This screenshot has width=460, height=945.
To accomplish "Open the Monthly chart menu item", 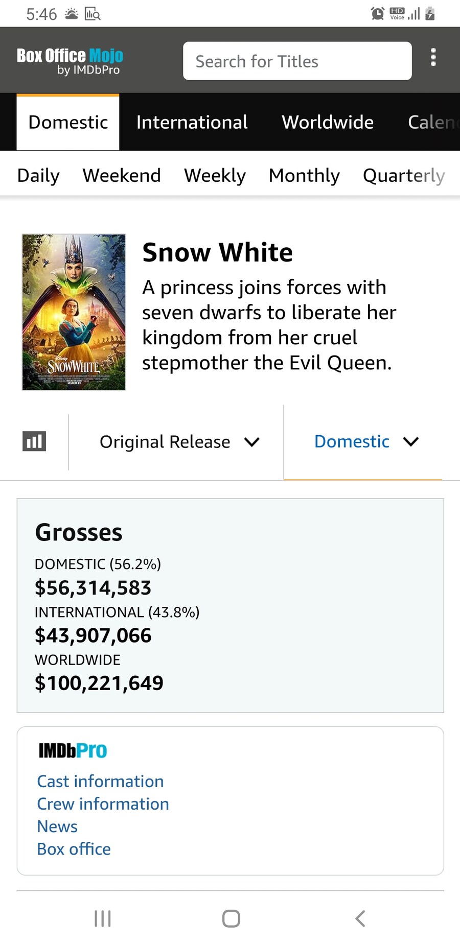I will (x=304, y=175).
